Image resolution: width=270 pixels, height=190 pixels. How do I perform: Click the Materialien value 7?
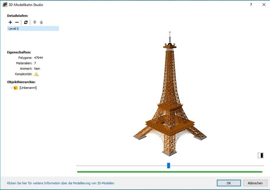coord(35,63)
